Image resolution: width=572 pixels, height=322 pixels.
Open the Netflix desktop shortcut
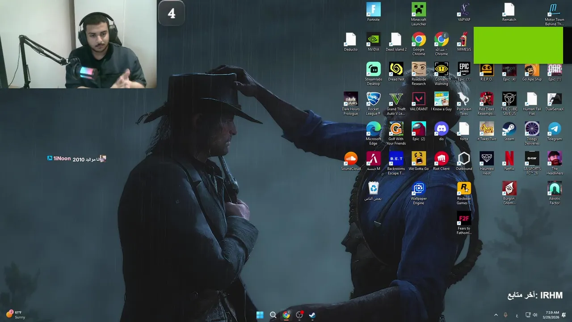click(x=509, y=161)
